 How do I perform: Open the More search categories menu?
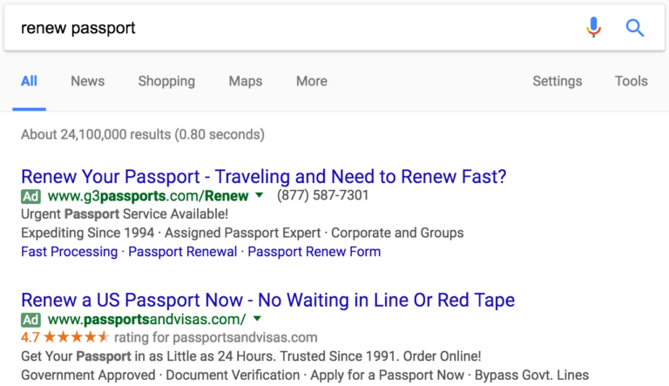(311, 81)
